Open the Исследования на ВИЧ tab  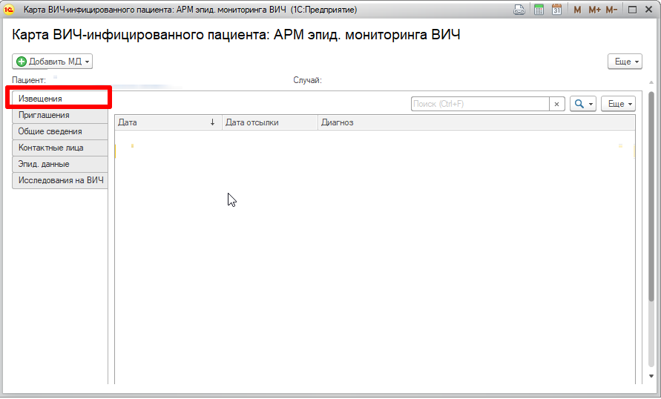[60, 180]
